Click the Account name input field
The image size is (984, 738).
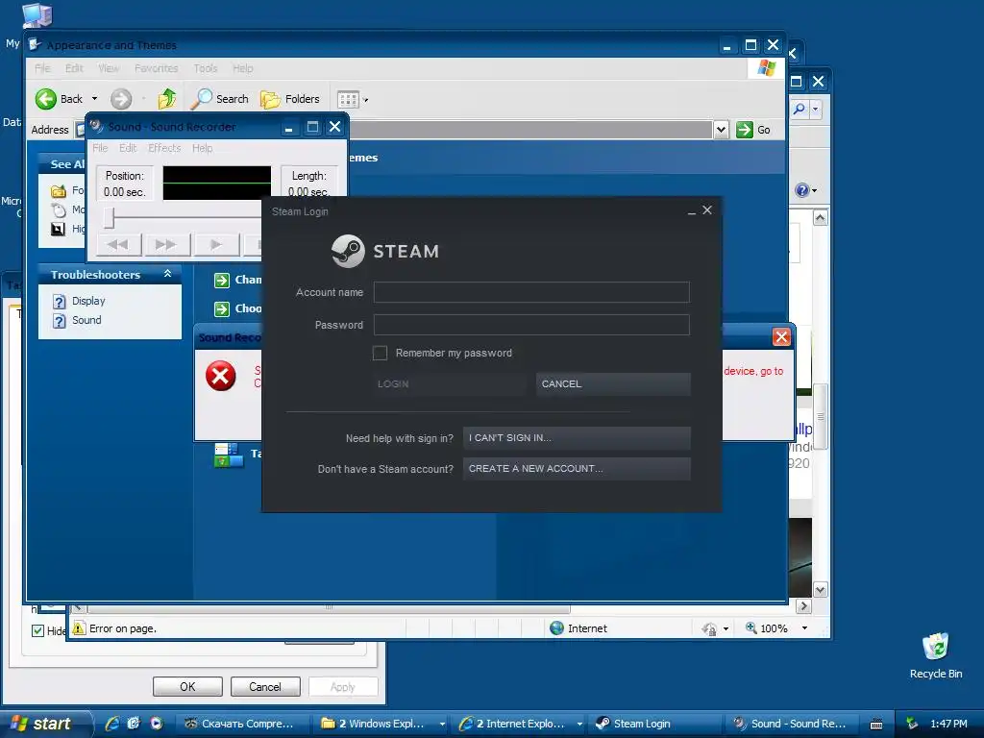point(530,292)
